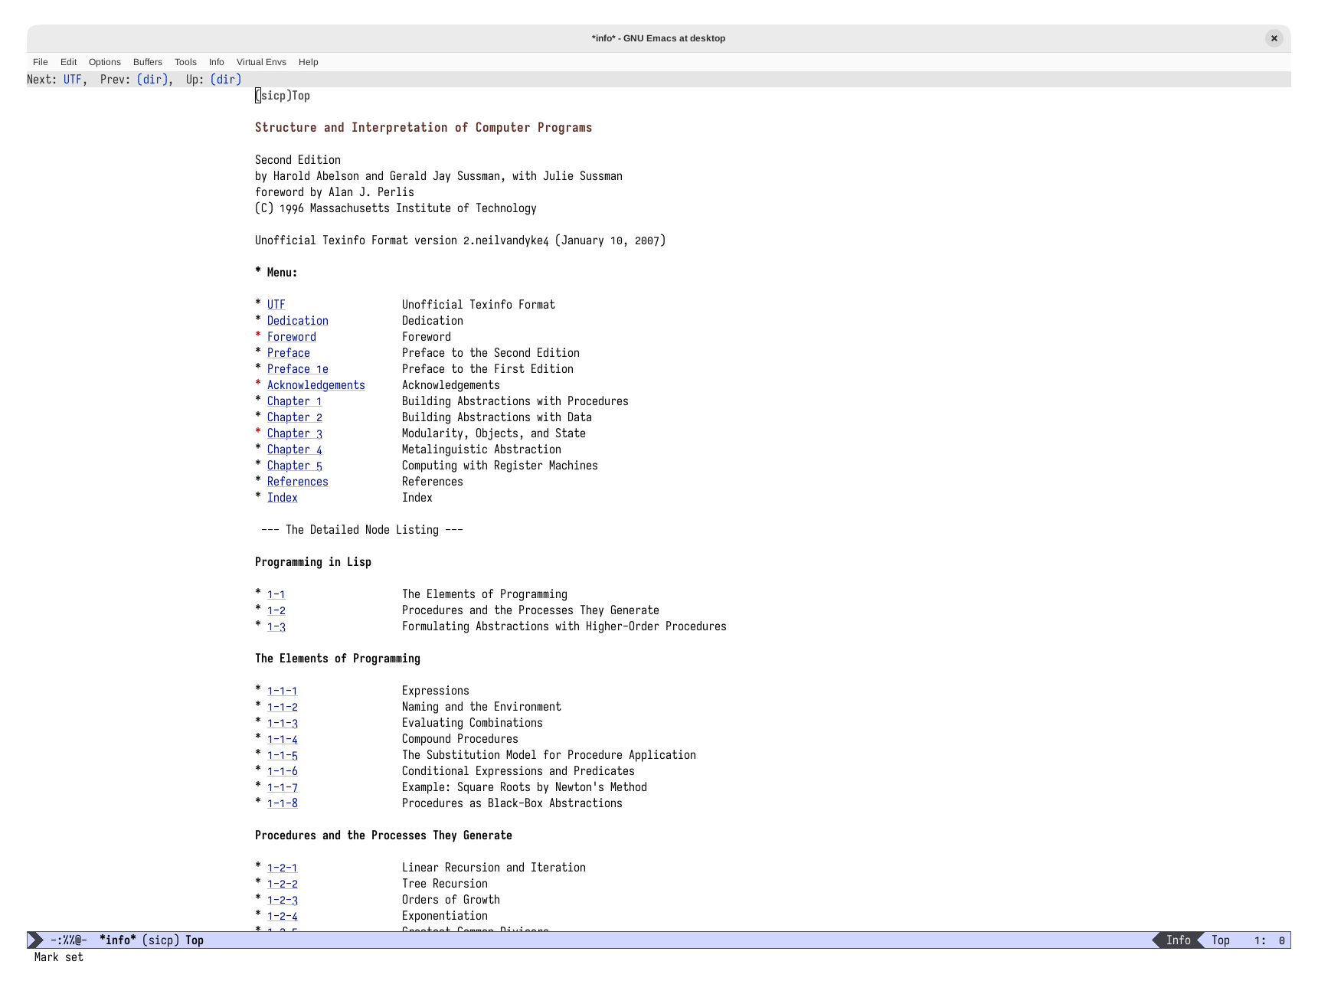1318x994 pixels.
Task: Open section 1-3 link
Action: [x=276, y=626]
